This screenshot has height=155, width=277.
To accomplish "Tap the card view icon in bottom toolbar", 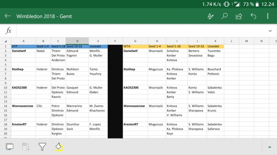I will [x=9, y=147].
